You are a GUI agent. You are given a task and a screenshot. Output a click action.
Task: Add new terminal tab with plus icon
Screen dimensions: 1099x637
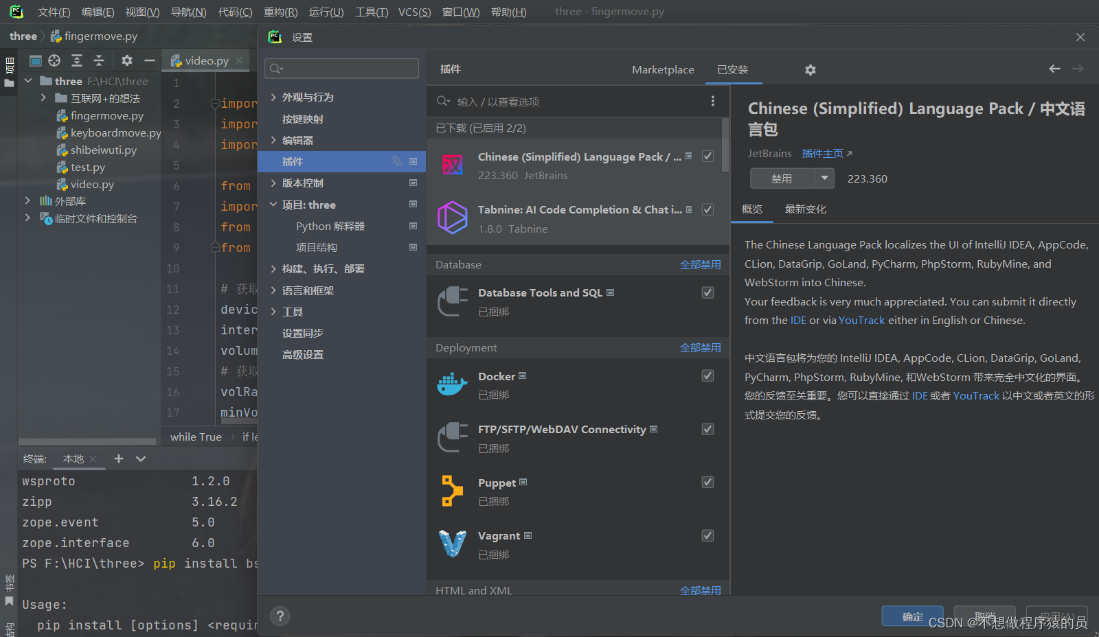coord(119,459)
